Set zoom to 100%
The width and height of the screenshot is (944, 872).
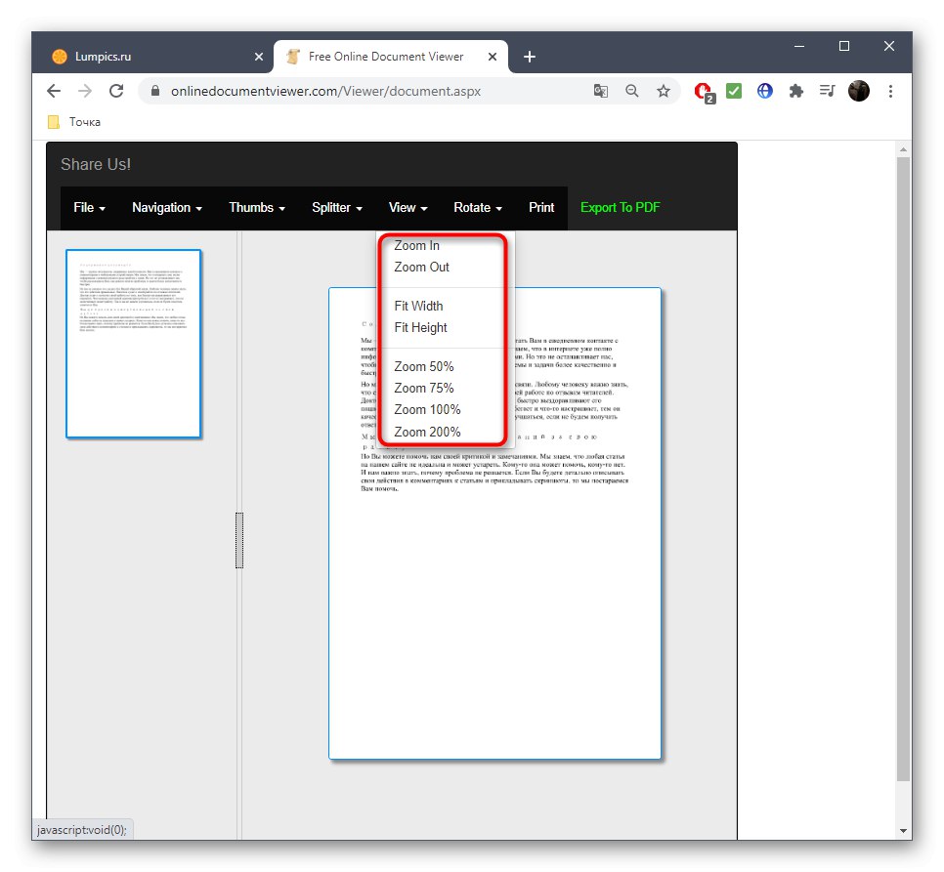[x=444, y=410]
